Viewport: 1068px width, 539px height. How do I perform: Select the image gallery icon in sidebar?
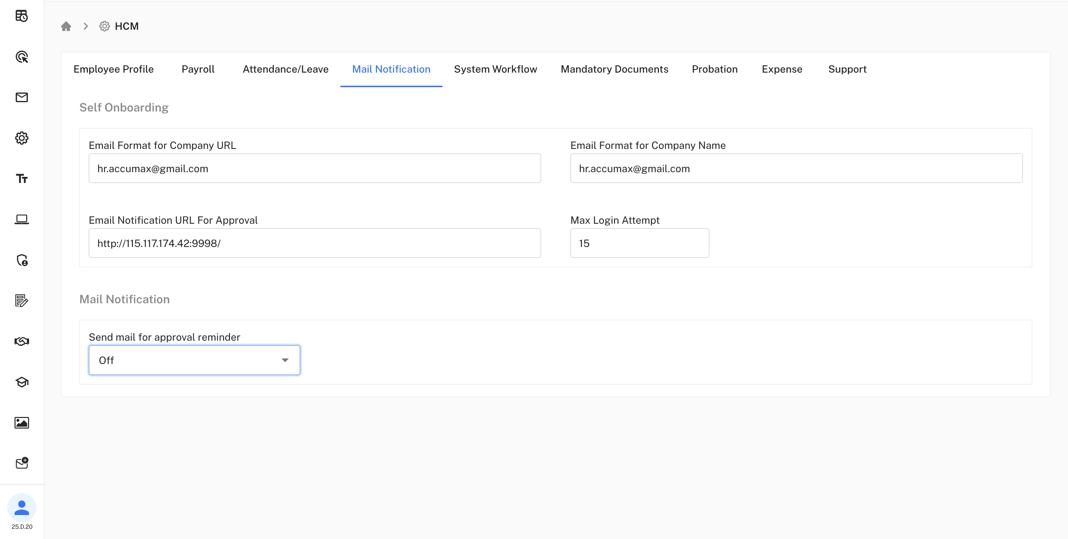[21, 422]
